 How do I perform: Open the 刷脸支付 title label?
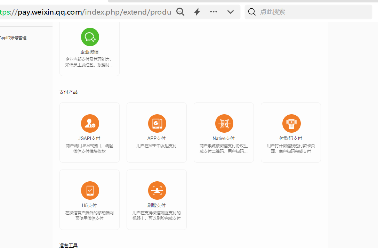point(156,205)
